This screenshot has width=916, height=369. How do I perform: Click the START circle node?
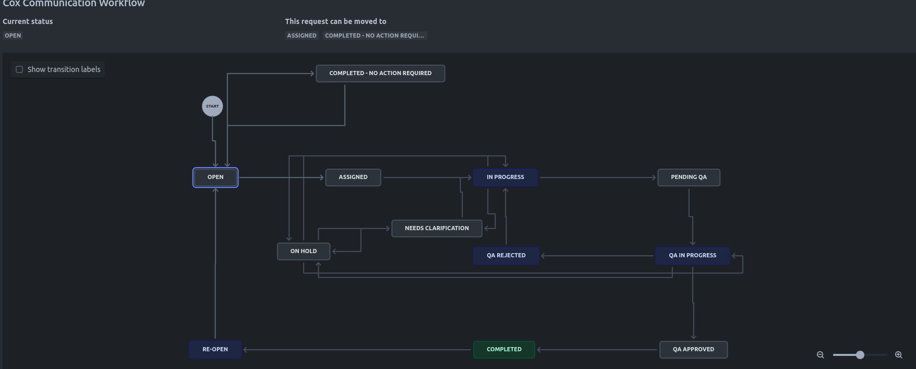click(x=212, y=106)
